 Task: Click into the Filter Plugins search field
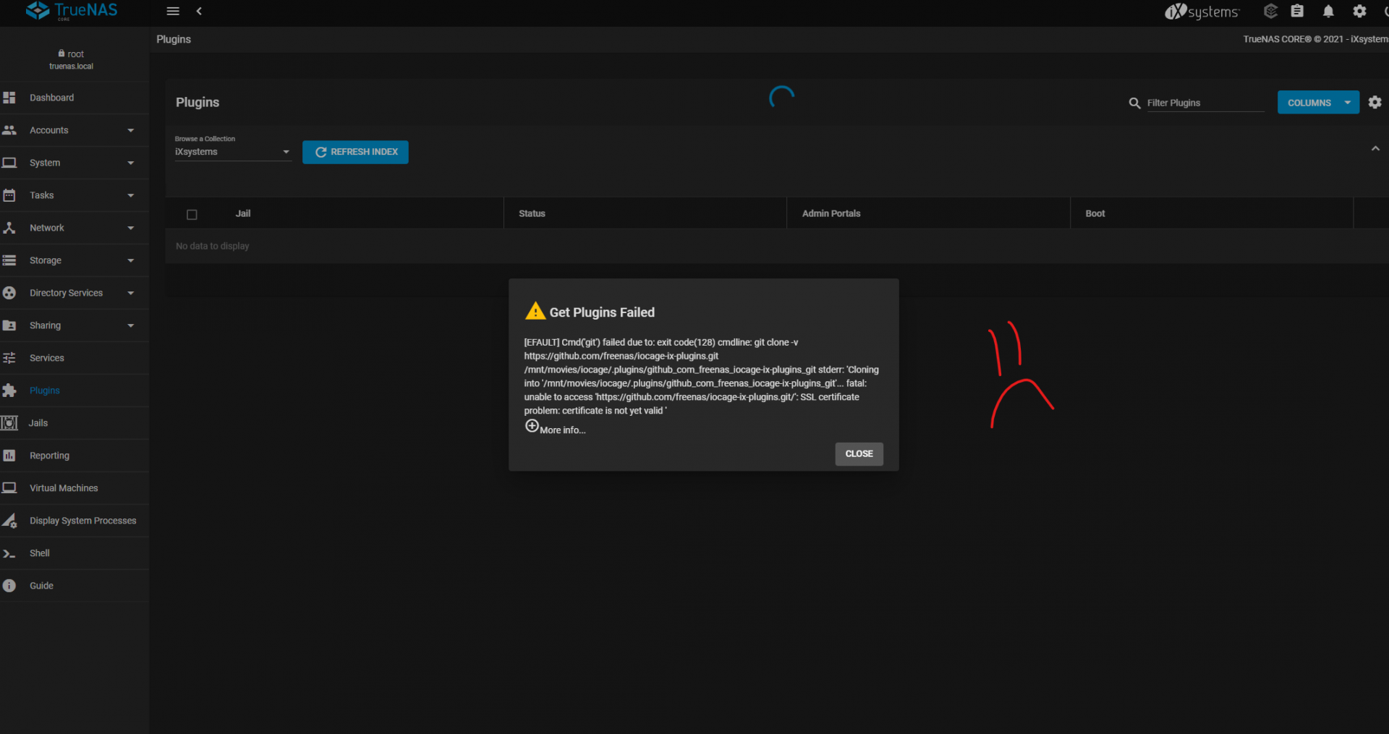(x=1205, y=103)
